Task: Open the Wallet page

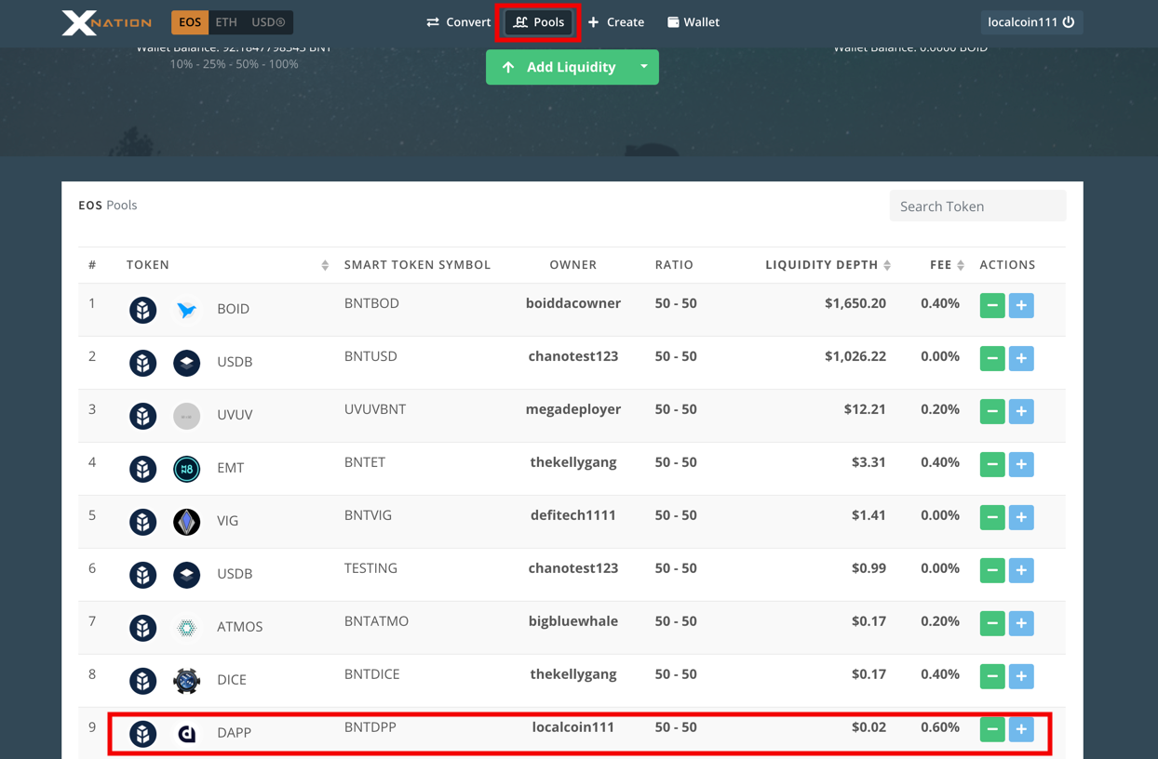Action: coord(693,22)
